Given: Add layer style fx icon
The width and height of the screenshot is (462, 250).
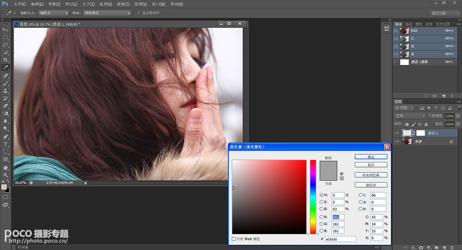Looking at the screenshot, I should tap(413, 248).
